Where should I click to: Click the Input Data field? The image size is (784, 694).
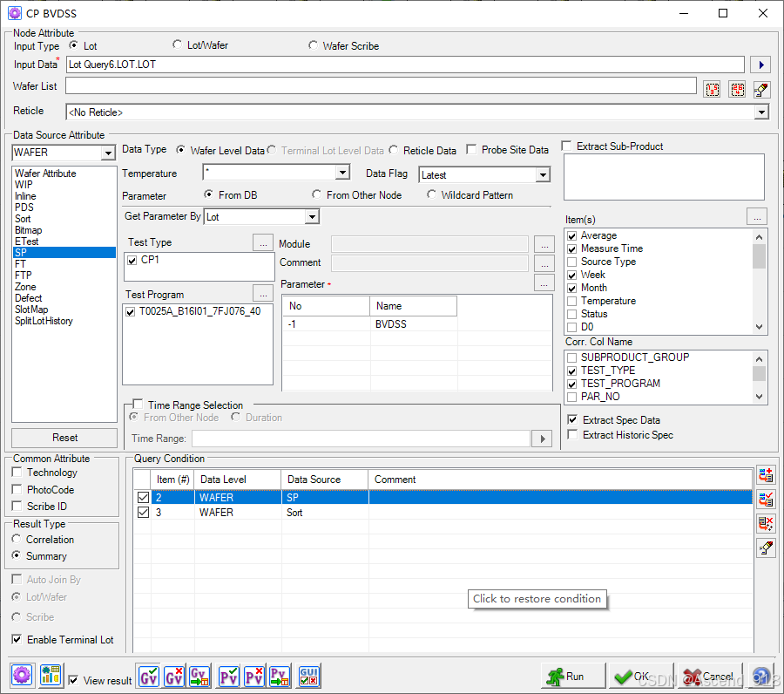click(405, 64)
